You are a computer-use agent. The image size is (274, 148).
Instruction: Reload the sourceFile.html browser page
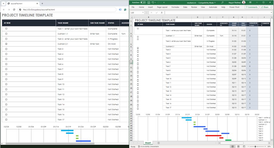tap(14, 10)
